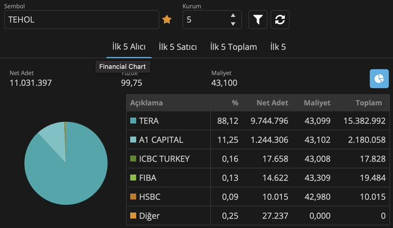The width and height of the screenshot is (393, 228).
Task: Select the FIBA row name
Action: point(147,178)
